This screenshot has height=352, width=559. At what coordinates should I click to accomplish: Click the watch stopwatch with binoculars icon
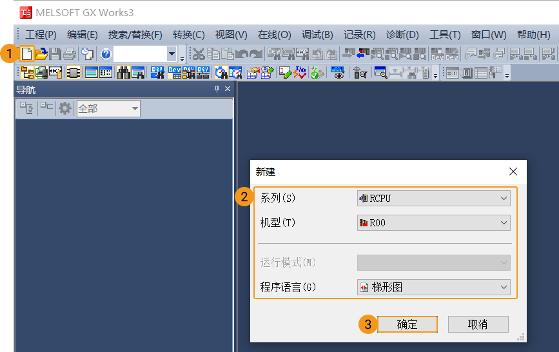tap(221, 73)
